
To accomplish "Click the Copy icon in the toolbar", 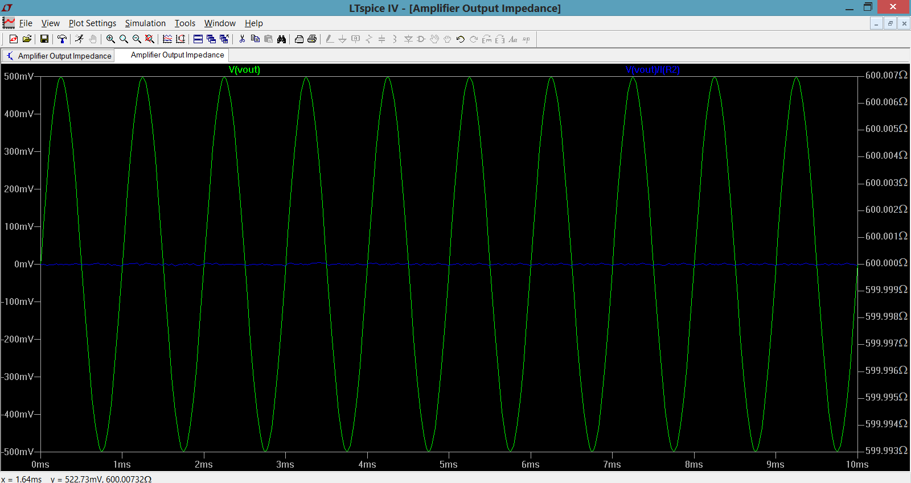I will click(x=255, y=39).
